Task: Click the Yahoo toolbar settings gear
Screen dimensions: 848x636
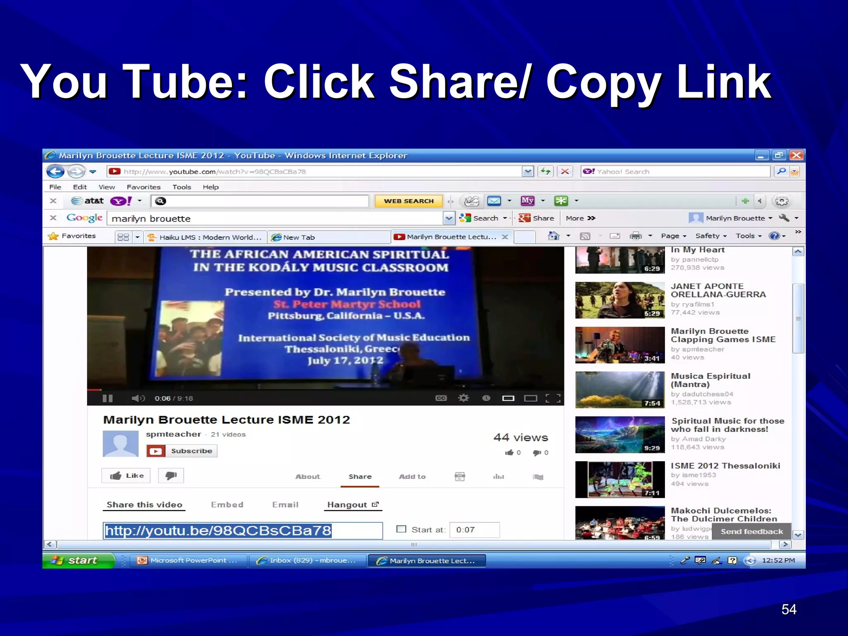Action: [782, 201]
